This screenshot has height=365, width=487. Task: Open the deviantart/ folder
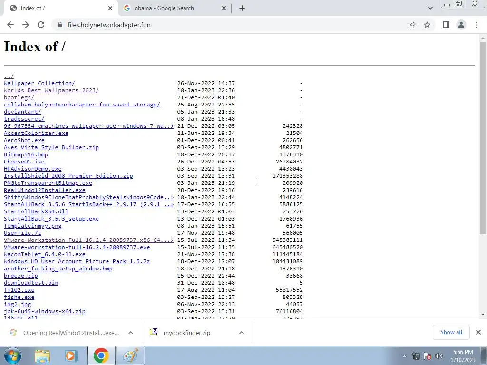(x=22, y=112)
